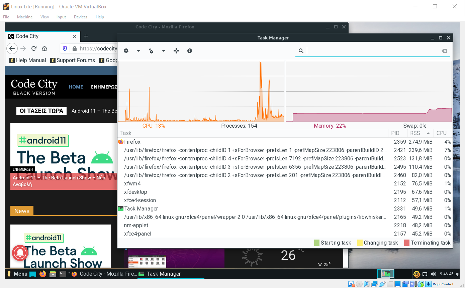The width and height of the screenshot is (465, 288).
Task: Open the VirtualBox Input menu
Action: [61, 17]
